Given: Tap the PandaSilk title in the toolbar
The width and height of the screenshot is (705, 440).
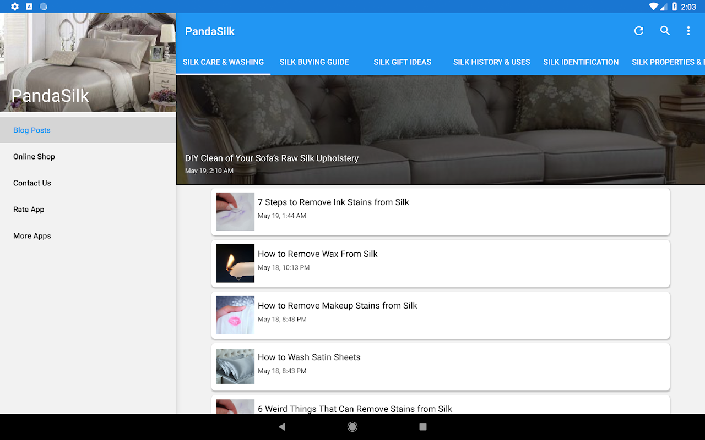Looking at the screenshot, I should [x=210, y=31].
